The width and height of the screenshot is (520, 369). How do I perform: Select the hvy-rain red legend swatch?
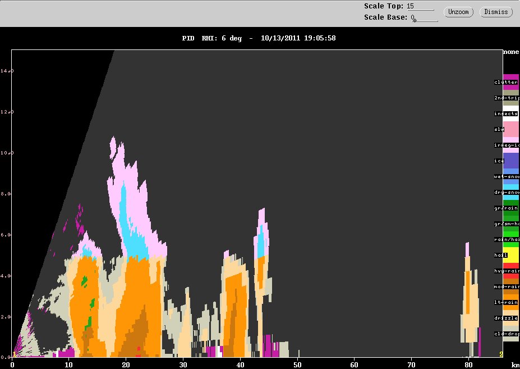point(511,271)
